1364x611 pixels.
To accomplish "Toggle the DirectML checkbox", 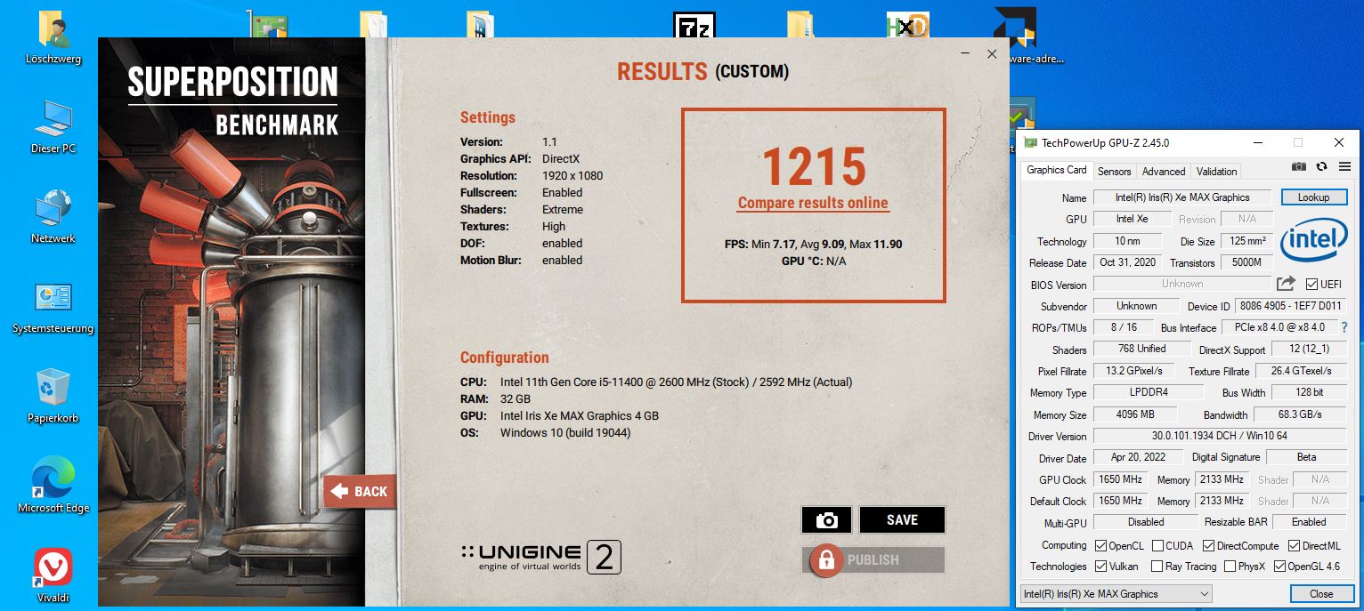I will (1295, 545).
